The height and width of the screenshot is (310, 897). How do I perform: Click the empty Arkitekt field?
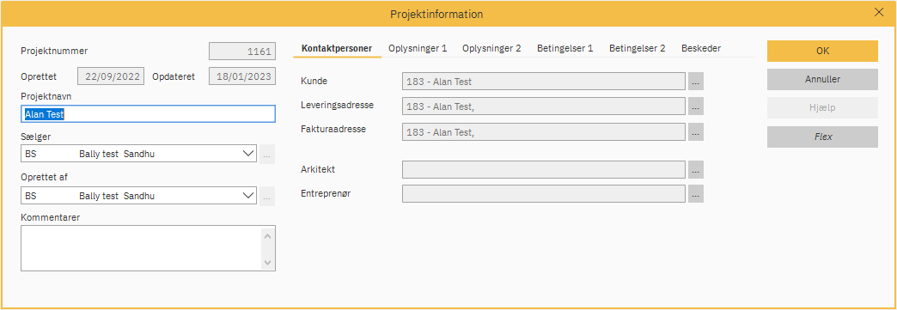pyautogui.click(x=544, y=169)
